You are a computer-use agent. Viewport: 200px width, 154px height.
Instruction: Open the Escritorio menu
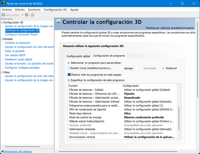click(x=34, y=10)
